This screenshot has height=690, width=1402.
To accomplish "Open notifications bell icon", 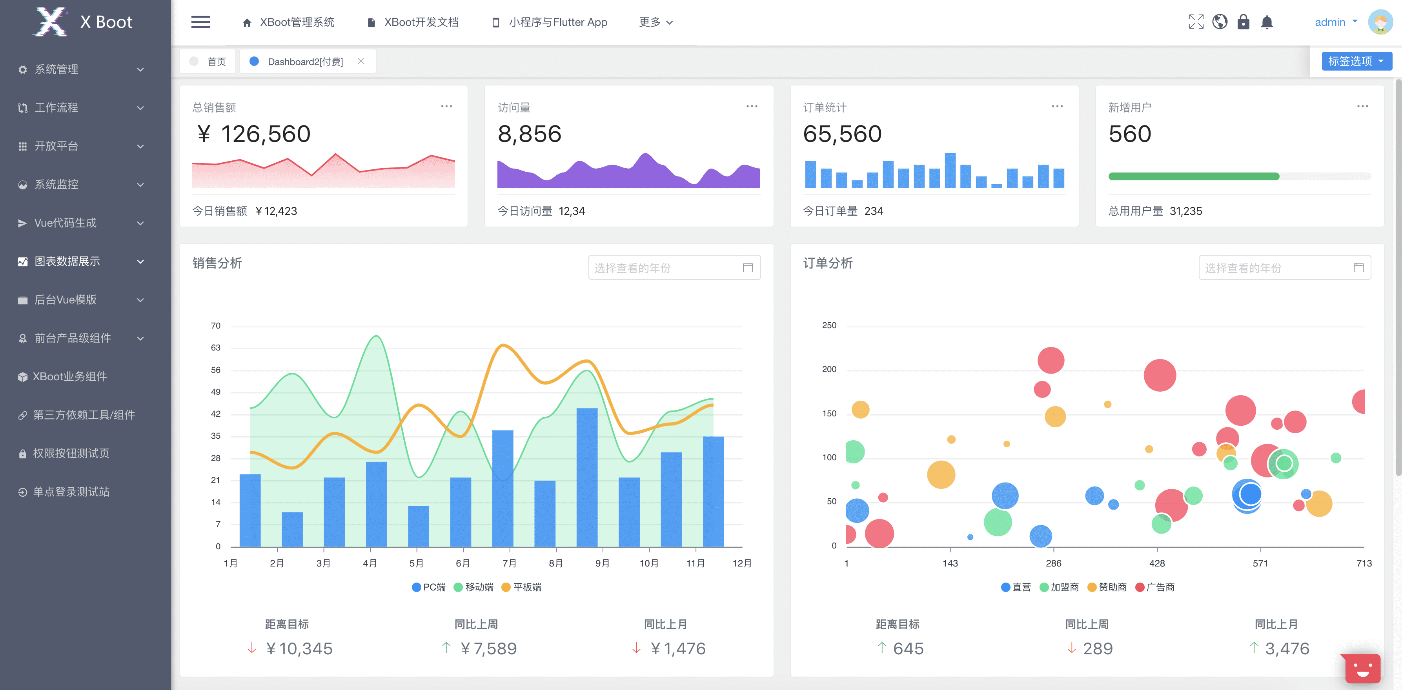I will [1267, 22].
